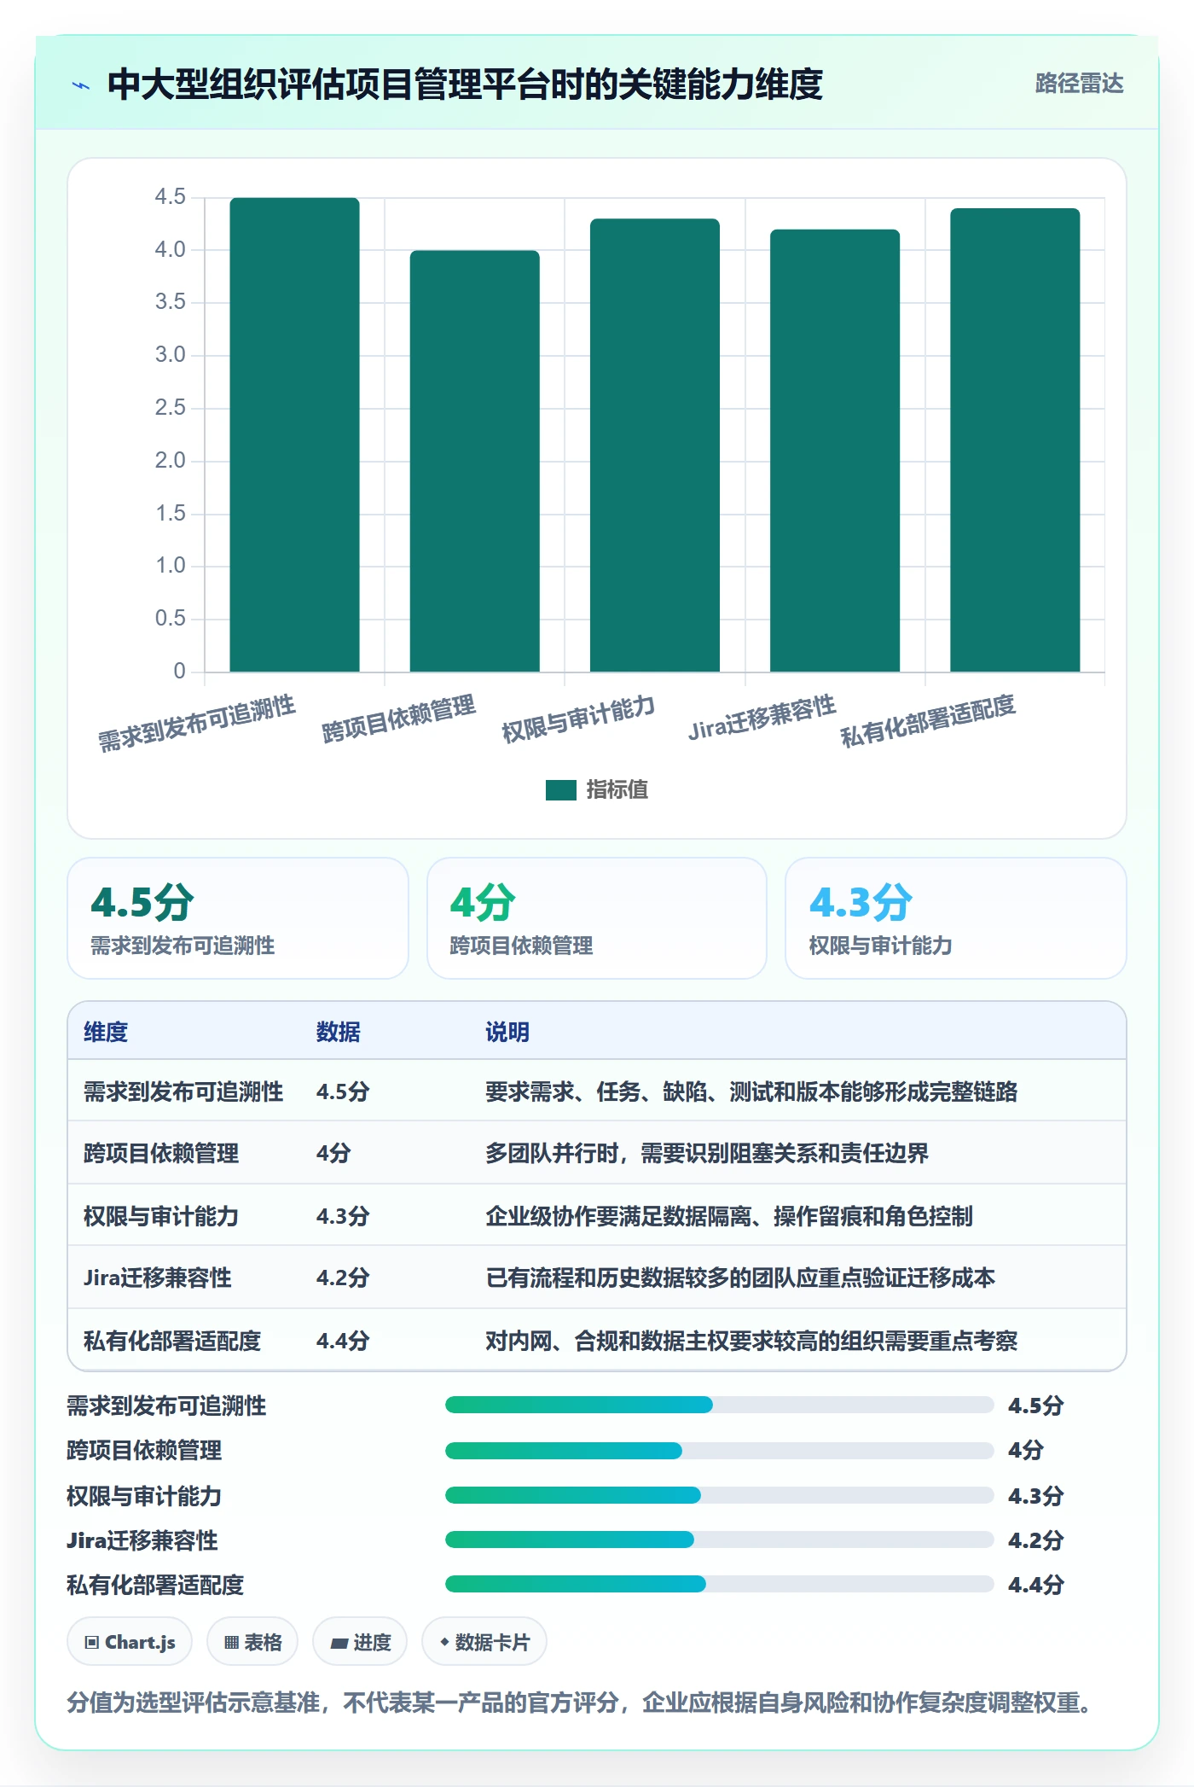Select the 私有化部署适配度 bar in the chart
Screen dimensions: 1194x1787
point(1015,439)
